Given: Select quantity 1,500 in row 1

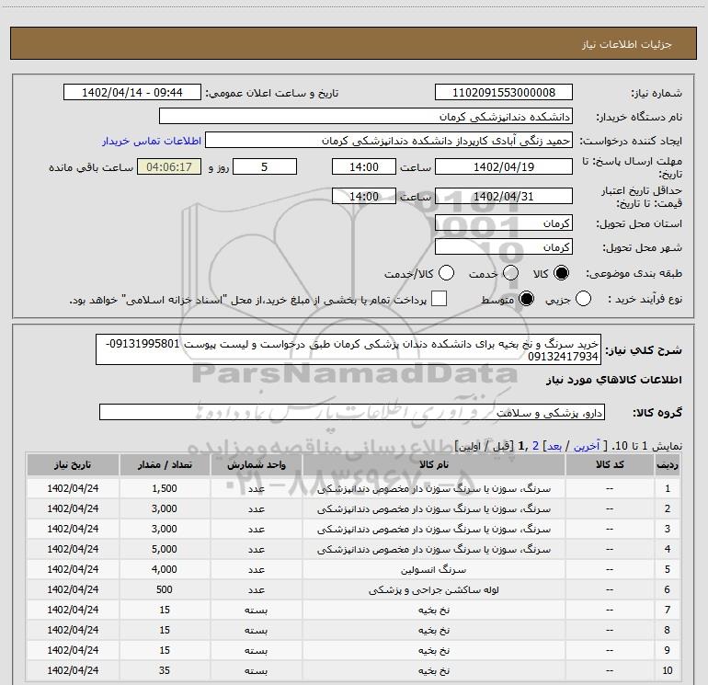Looking at the screenshot, I should tap(165, 488).
